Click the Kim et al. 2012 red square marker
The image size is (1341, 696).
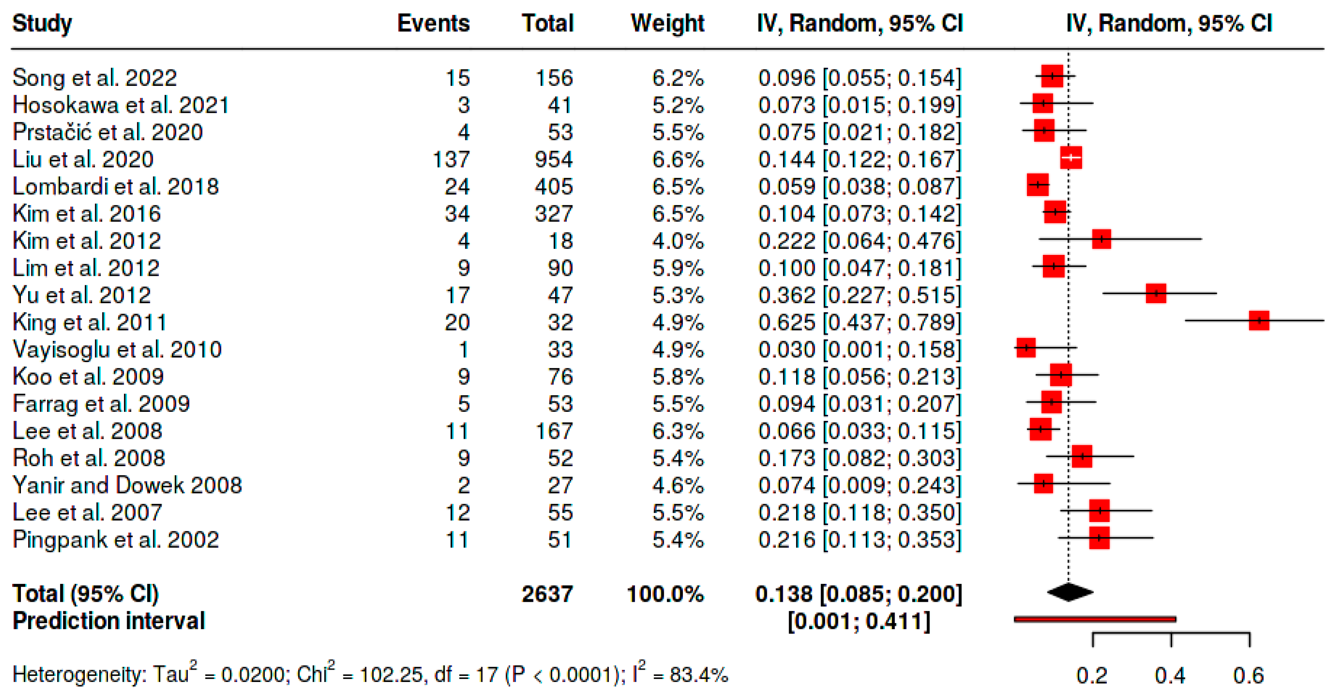pyautogui.click(x=1101, y=239)
